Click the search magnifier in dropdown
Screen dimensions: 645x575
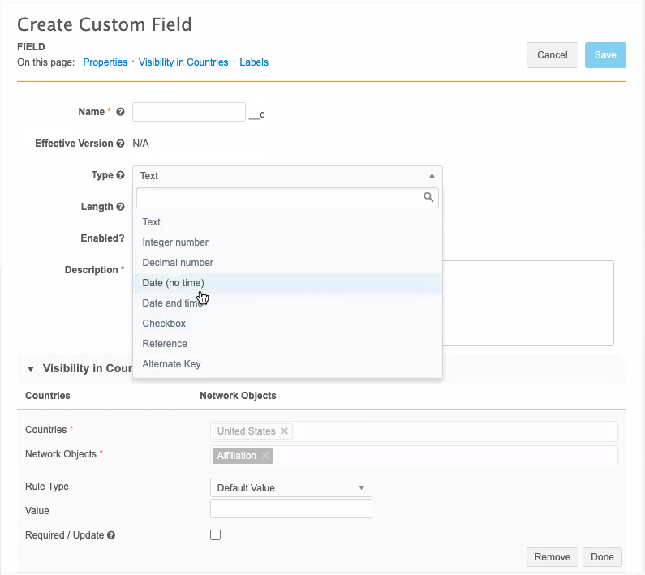(x=428, y=197)
